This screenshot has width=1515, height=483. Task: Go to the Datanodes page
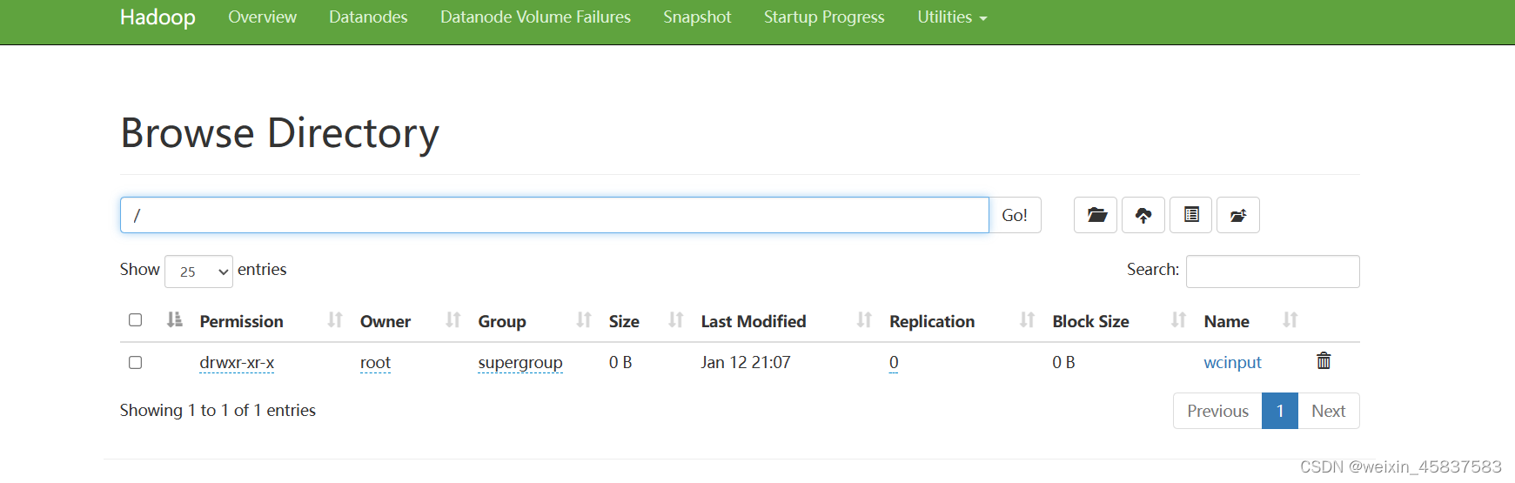click(x=368, y=17)
